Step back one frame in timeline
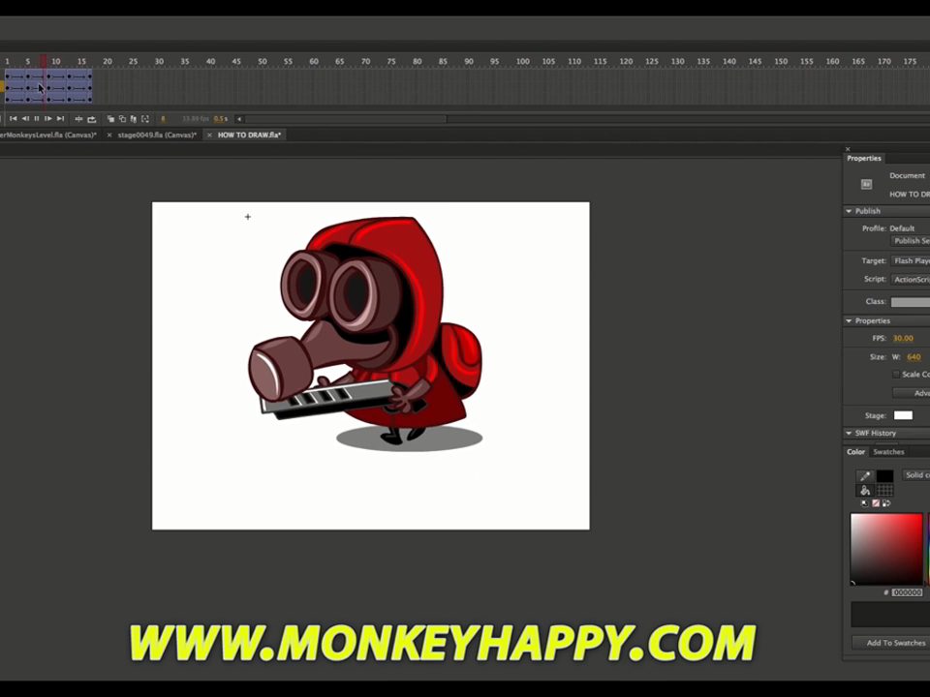 [x=25, y=118]
